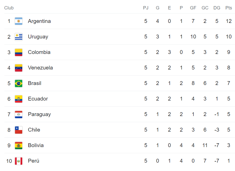
Task: Click the Colombia flag icon
Action: click(x=19, y=52)
